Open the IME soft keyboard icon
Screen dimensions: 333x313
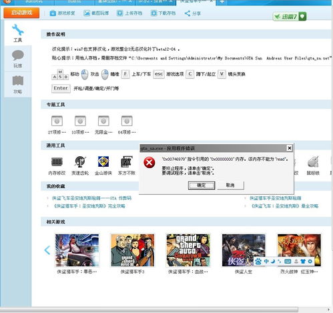288,262
